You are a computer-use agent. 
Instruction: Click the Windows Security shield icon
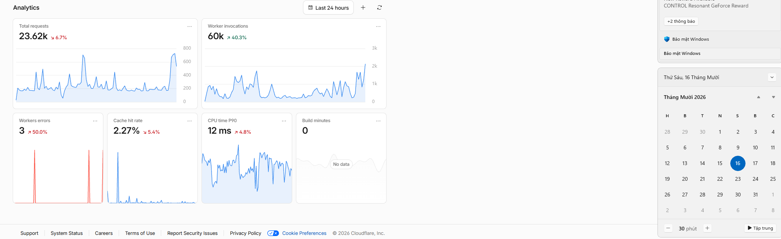tap(667, 39)
